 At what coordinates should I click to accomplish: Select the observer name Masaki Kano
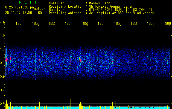coord(100,3)
